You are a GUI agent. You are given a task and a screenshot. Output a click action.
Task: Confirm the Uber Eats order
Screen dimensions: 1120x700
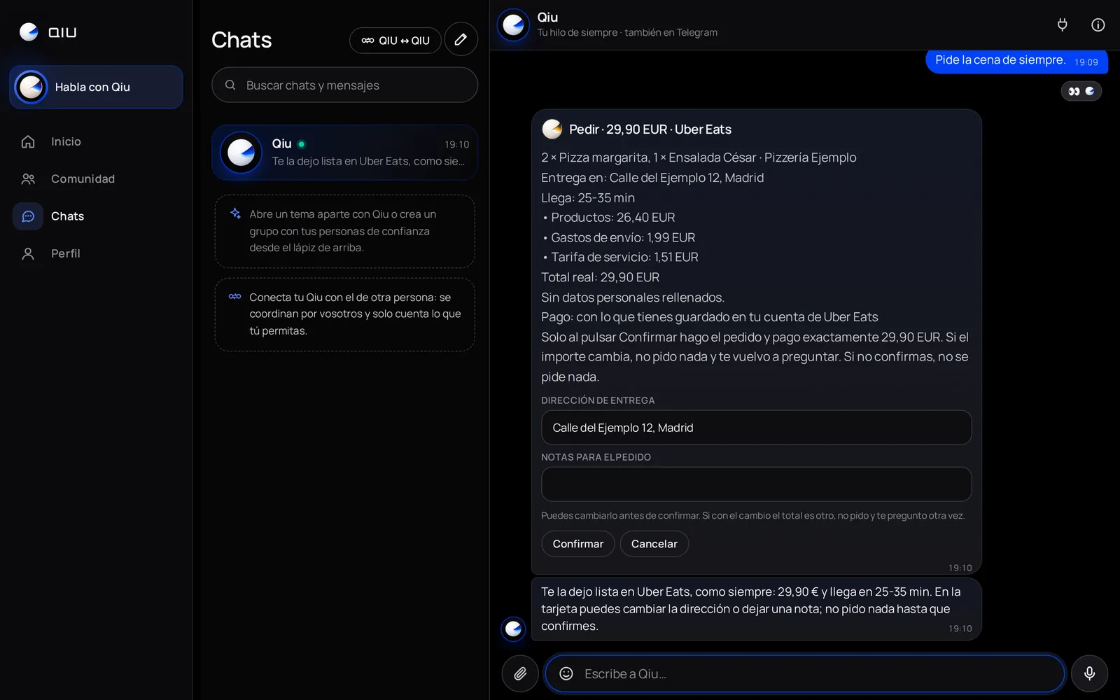click(578, 544)
